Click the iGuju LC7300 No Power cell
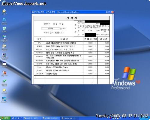The image size is (150, 120). (64, 67)
